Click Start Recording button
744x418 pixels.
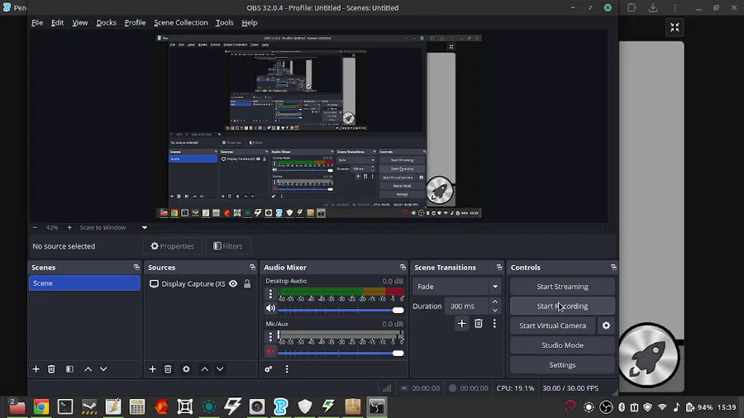(562, 306)
